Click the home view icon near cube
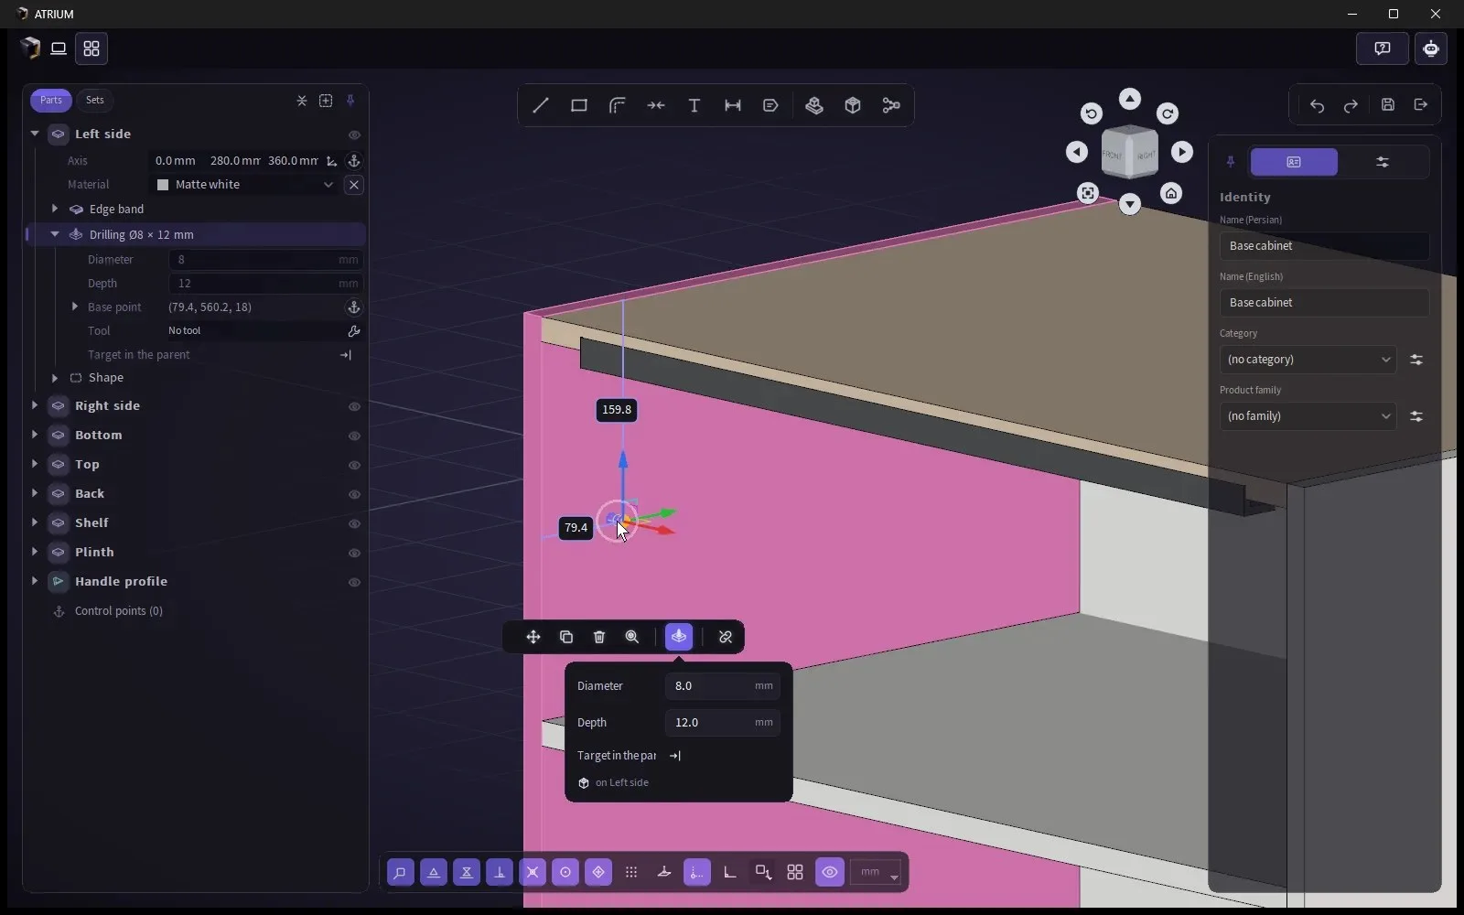The height and width of the screenshot is (915, 1464). click(1171, 193)
